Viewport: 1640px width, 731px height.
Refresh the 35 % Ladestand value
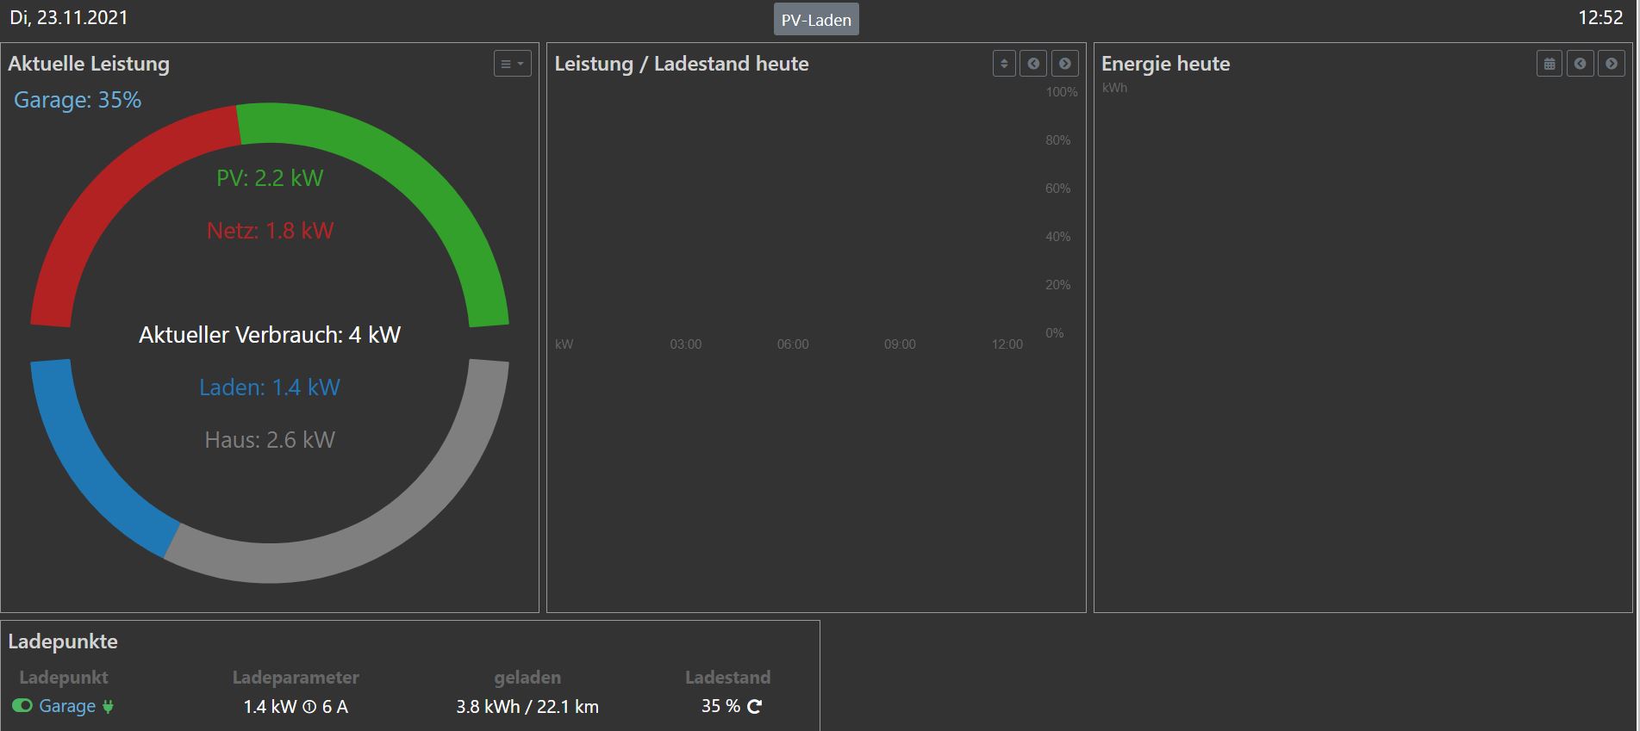pos(755,706)
